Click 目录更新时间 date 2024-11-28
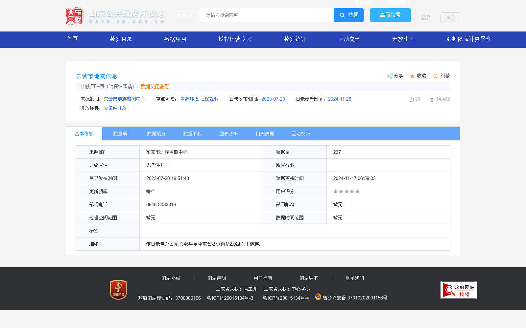Image resolution: width=526 pixels, height=328 pixels. (x=340, y=99)
